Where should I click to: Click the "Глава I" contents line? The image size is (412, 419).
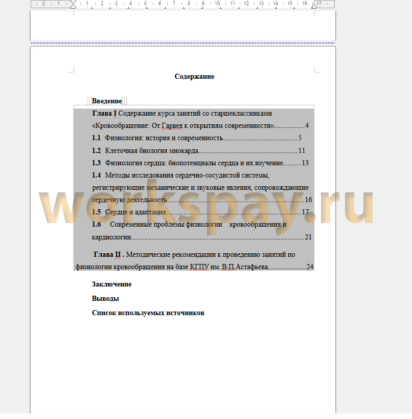coord(182,113)
